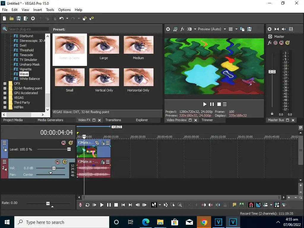Save project using the floppy disk icon
Screen dimensions: 304x228
pos(19,18)
